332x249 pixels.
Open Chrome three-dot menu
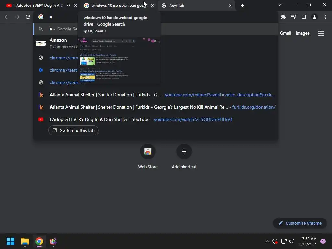[x=325, y=17]
